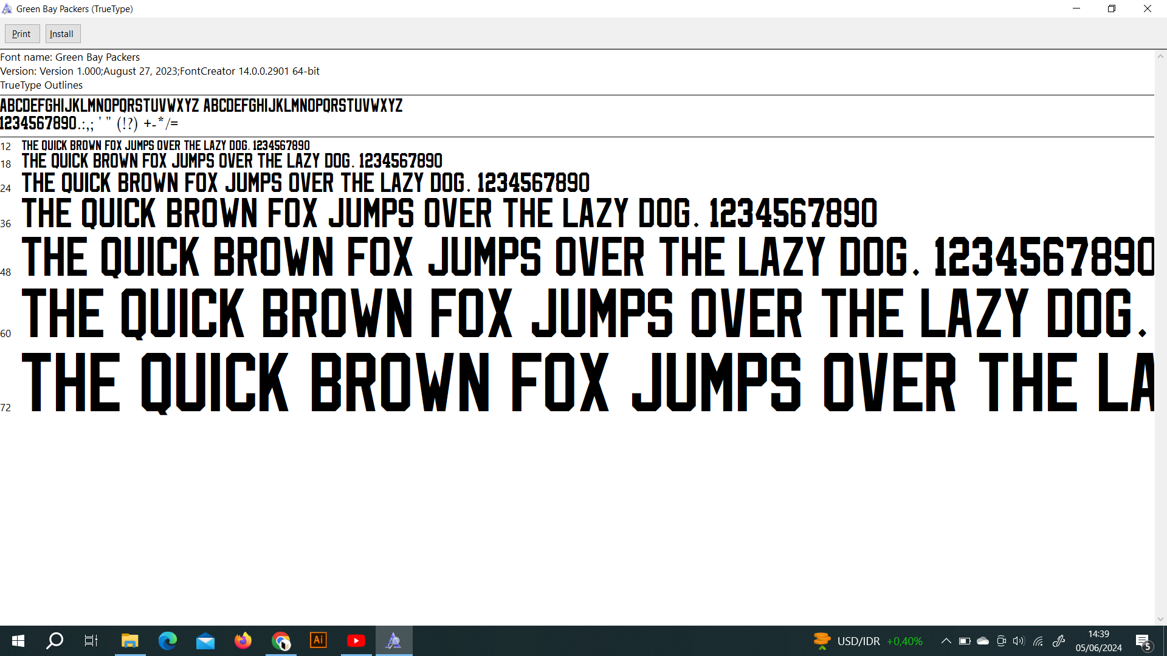Expand hidden system tray icons

946,641
